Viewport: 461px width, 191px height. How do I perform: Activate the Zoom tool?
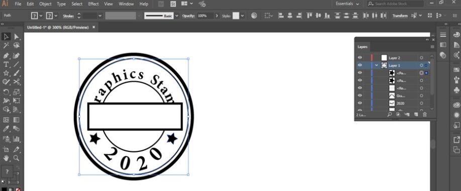point(17,158)
